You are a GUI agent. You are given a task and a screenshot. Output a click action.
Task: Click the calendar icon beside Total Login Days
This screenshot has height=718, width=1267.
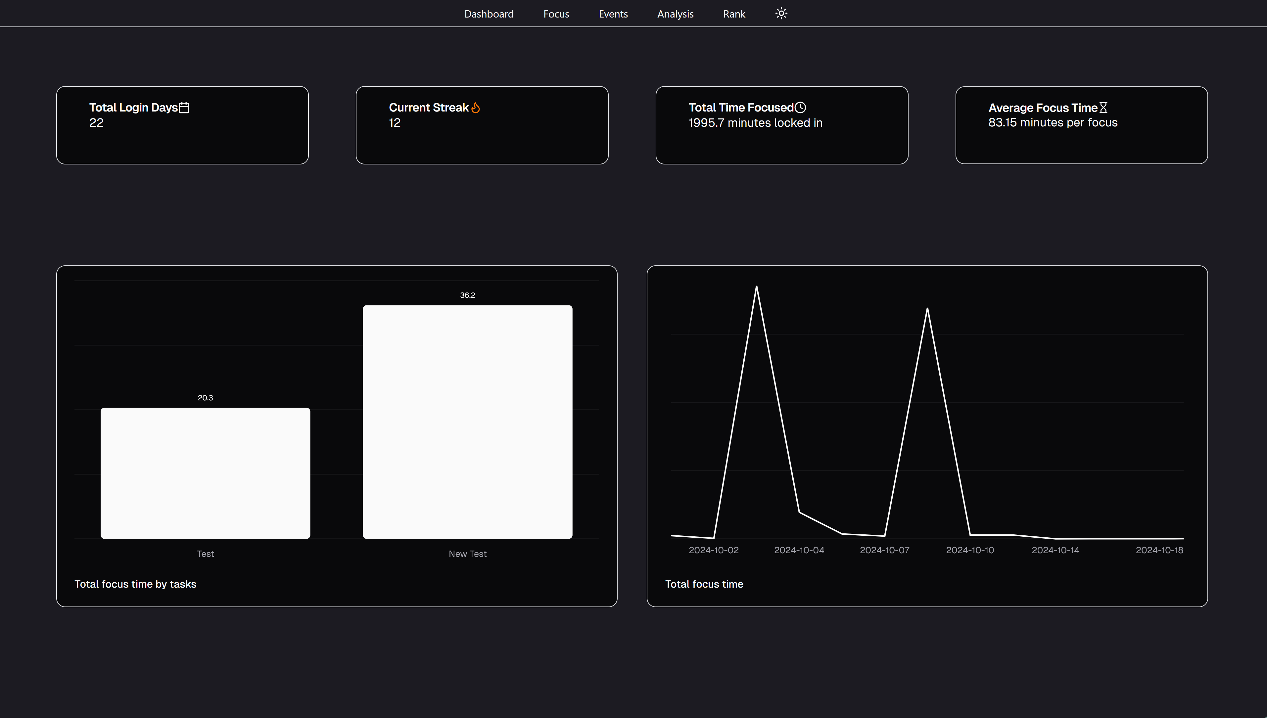[x=184, y=108]
